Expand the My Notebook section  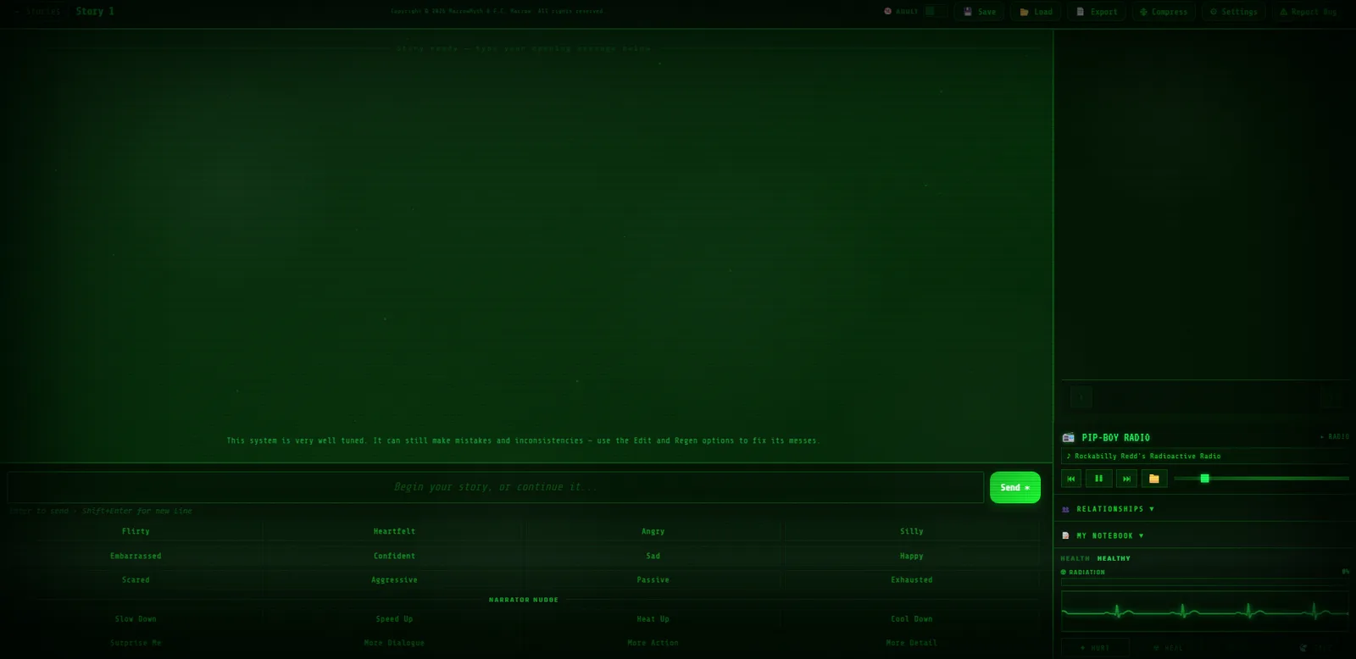tap(1204, 535)
